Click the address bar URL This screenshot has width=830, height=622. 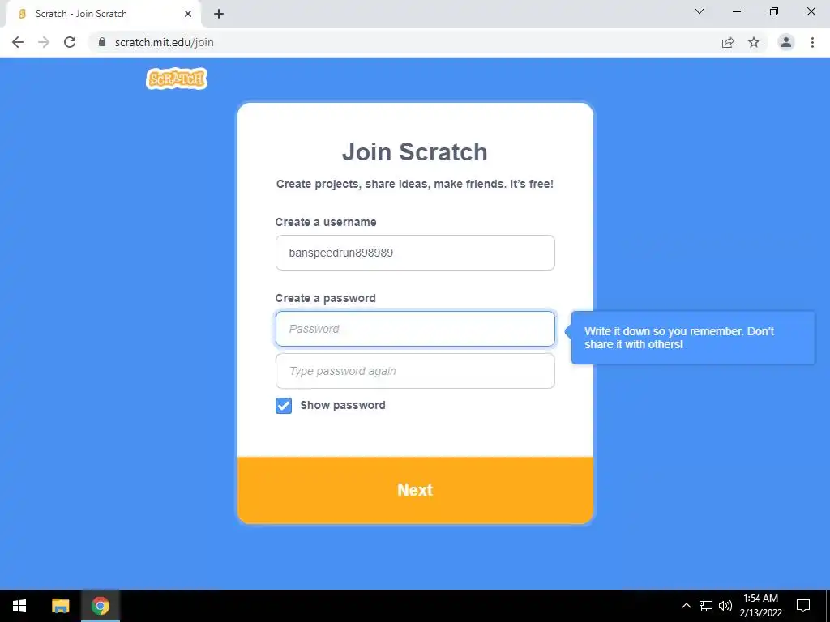pyautogui.click(x=164, y=42)
